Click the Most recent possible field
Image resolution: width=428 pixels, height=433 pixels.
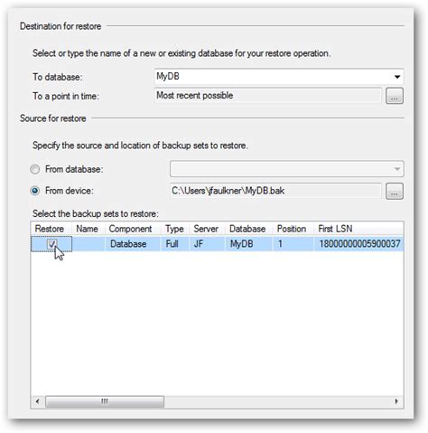point(267,96)
